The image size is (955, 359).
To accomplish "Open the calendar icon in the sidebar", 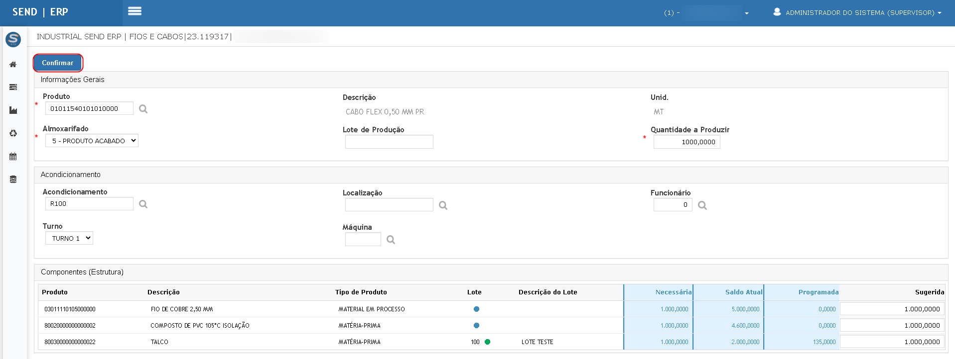I will pyautogui.click(x=13, y=157).
